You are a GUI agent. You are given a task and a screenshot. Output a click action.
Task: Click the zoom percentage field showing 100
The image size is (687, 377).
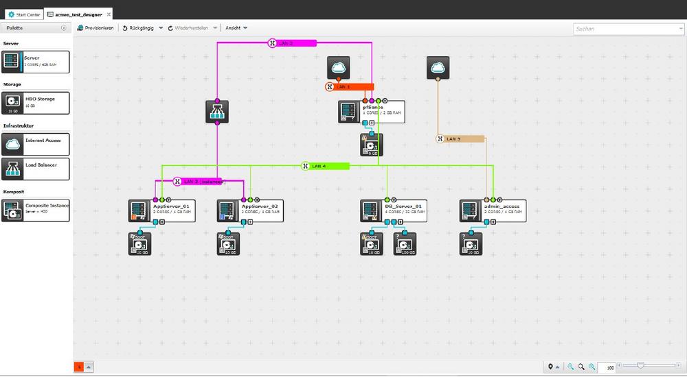(x=607, y=367)
